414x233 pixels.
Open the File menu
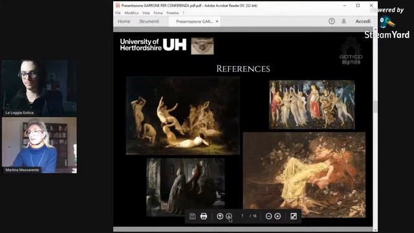click(x=118, y=13)
